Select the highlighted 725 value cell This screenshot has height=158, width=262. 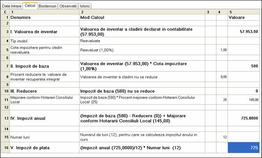[244, 147]
